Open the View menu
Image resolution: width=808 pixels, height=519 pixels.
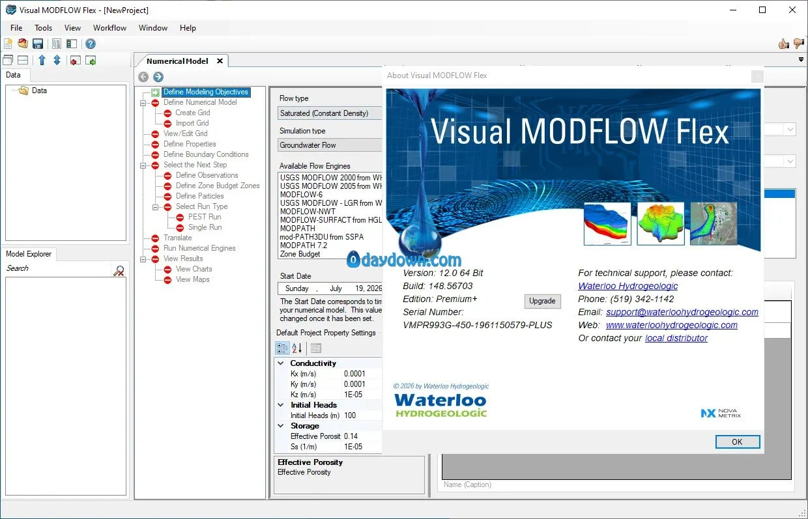(x=72, y=28)
